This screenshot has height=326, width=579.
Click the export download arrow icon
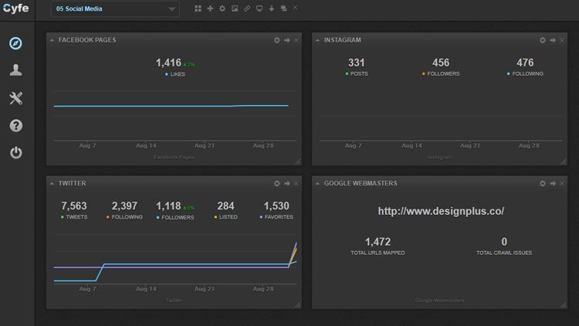tap(272, 8)
